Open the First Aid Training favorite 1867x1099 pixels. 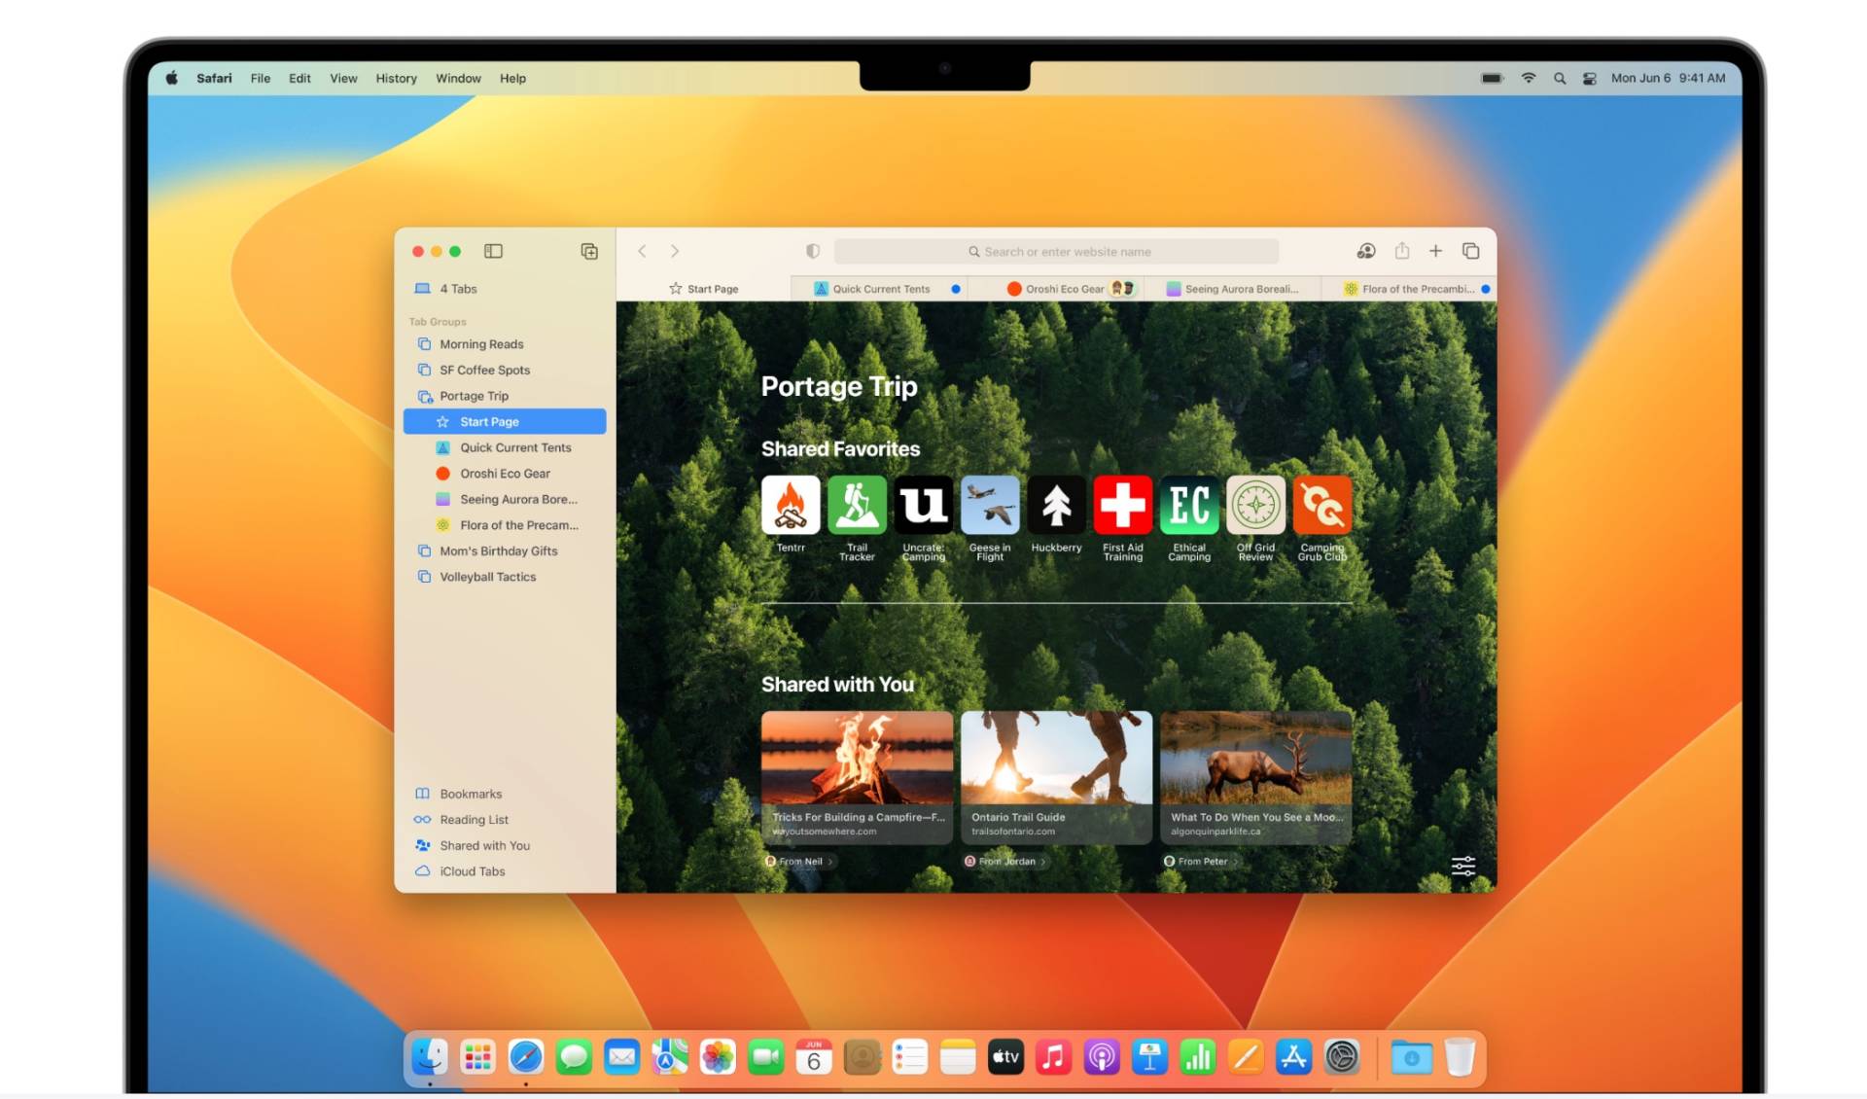[1123, 505]
